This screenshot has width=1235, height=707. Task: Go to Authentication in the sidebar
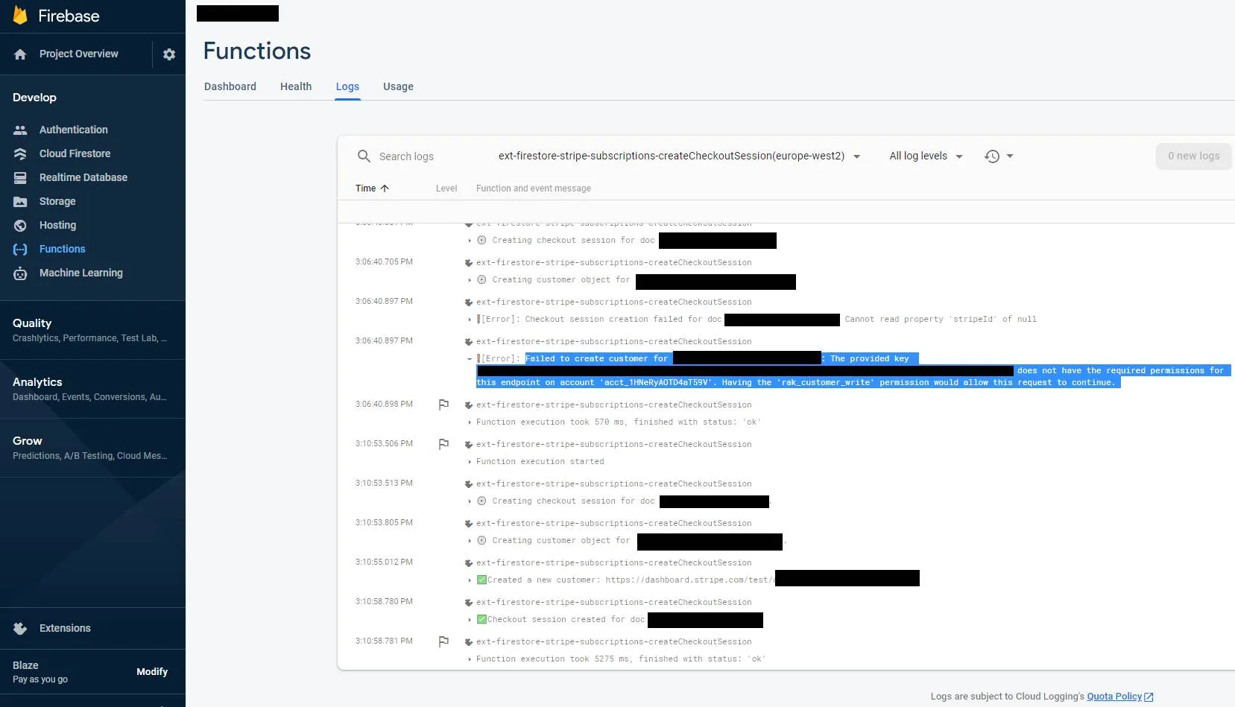[x=73, y=130]
